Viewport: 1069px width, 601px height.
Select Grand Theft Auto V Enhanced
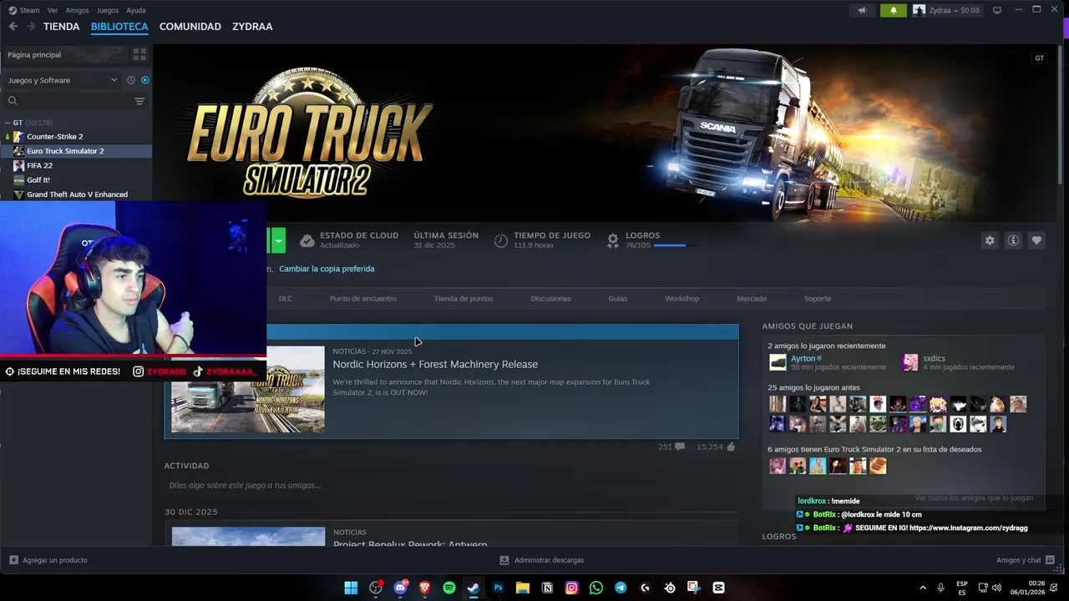click(76, 194)
